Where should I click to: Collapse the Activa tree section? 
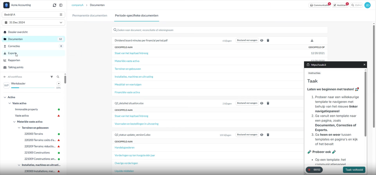pyautogui.click(x=5, y=97)
